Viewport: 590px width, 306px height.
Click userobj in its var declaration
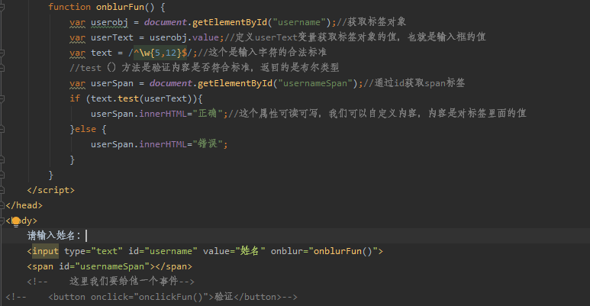tap(109, 23)
